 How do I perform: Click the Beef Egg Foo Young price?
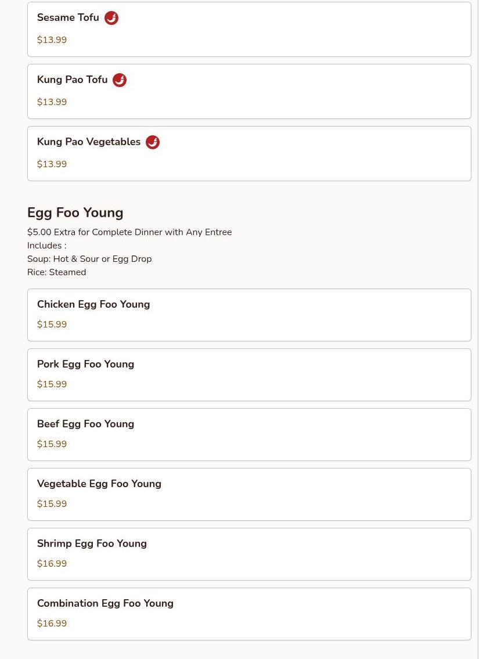(52, 444)
